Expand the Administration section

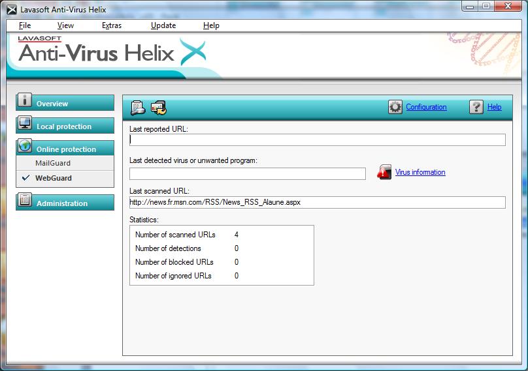pyautogui.click(x=62, y=203)
